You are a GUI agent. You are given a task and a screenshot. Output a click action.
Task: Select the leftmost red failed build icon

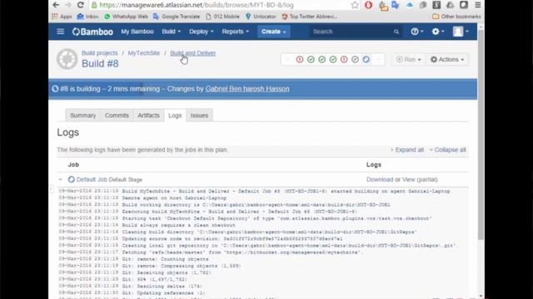(300, 59)
